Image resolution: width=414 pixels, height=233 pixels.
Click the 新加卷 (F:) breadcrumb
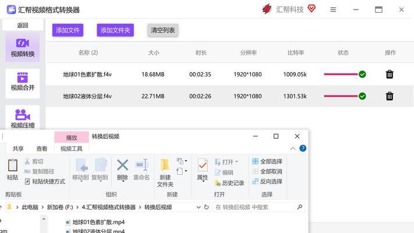tap(60, 207)
